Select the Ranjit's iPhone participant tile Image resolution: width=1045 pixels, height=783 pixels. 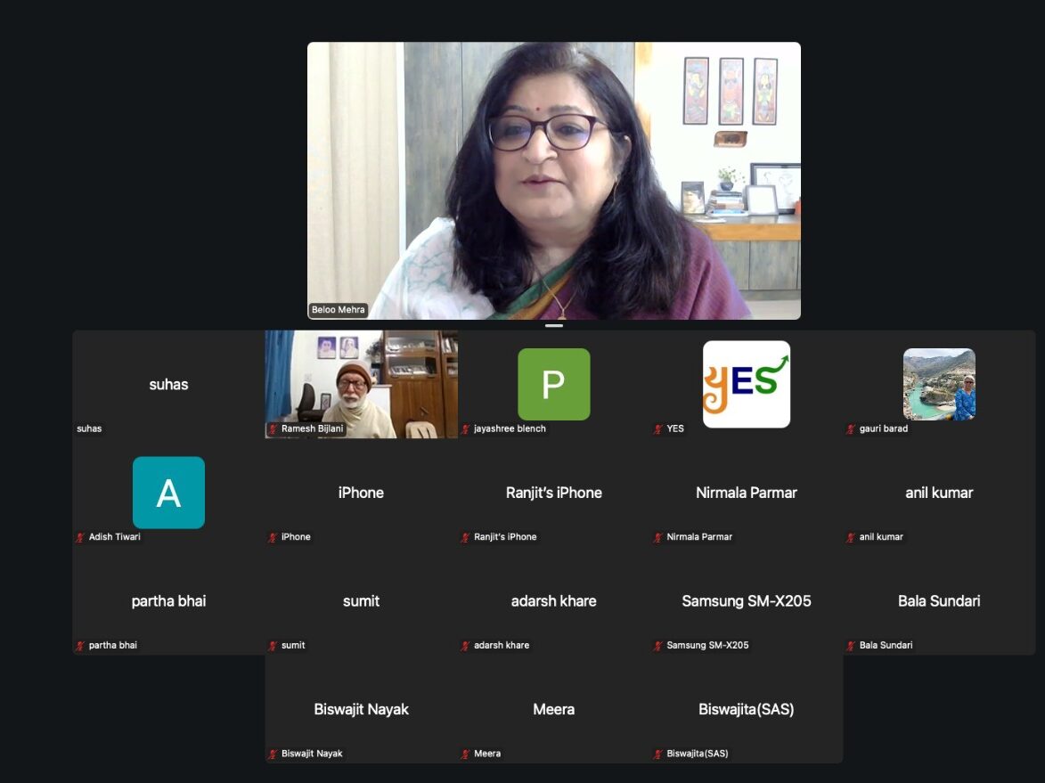[x=553, y=493]
